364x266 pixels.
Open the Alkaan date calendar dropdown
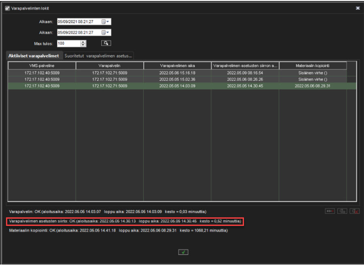coord(106,32)
